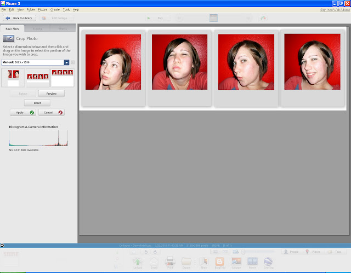Click the Upload icon
Image resolution: width=351 pixels, height=273 pixels.
click(138, 263)
